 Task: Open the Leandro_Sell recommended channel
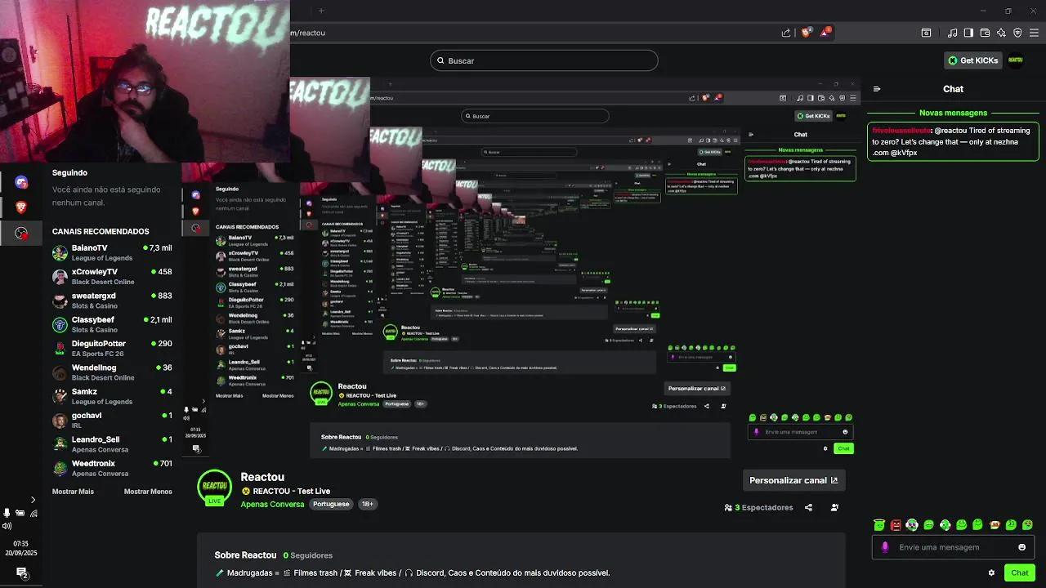112,444
